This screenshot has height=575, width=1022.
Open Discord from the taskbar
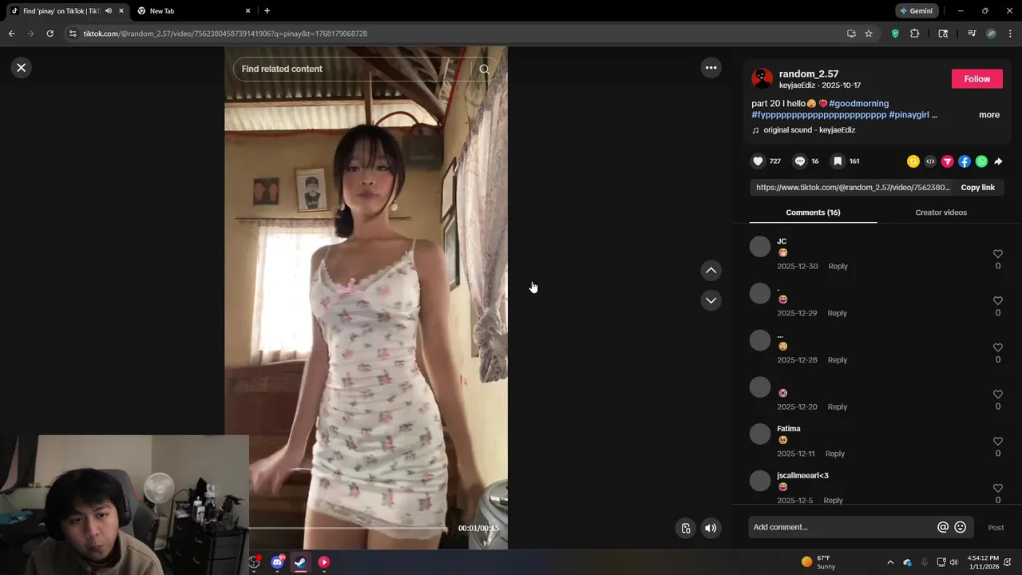(278, 562)
